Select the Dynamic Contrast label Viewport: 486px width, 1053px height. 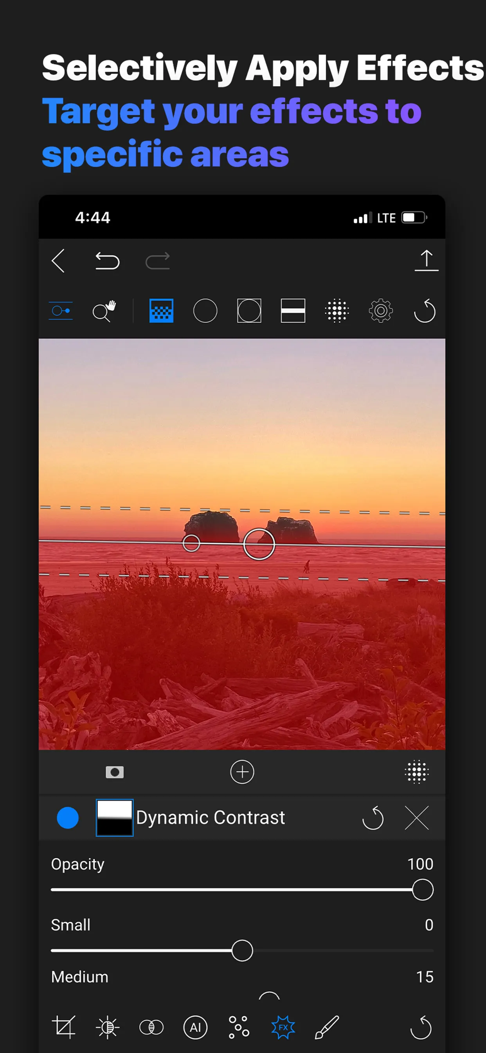coord(211,818)
